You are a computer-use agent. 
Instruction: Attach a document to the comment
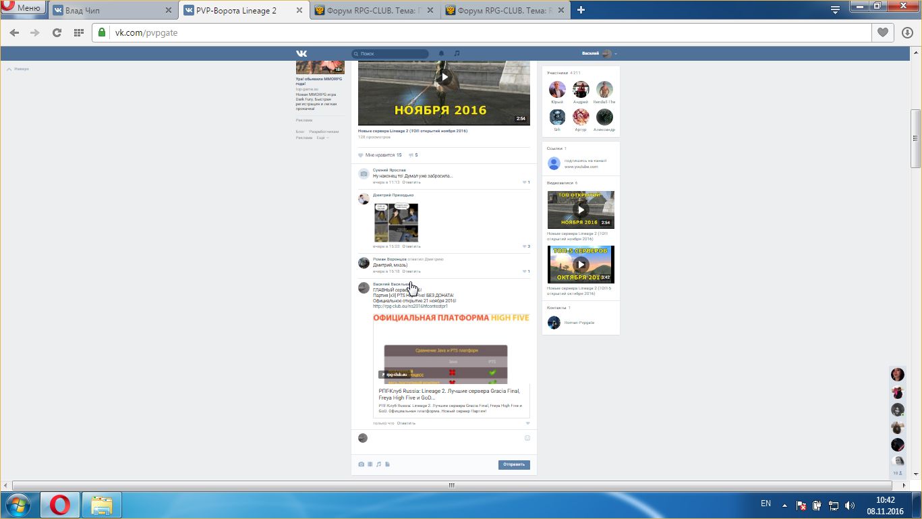click(x=387, y=464)
